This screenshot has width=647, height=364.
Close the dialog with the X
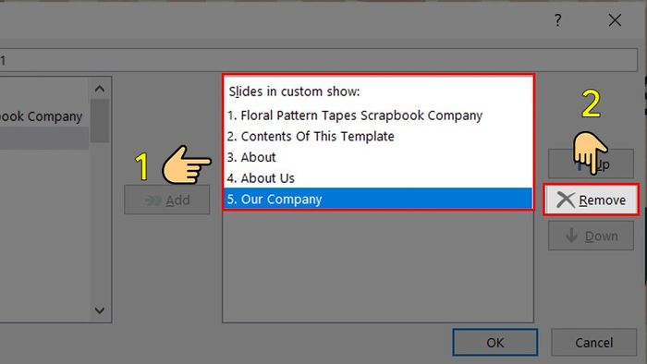click(615, 19)
